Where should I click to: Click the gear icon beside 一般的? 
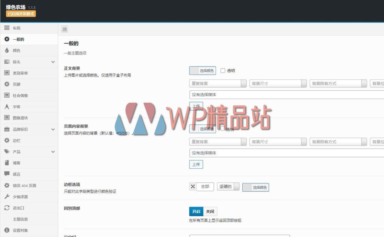7,39
